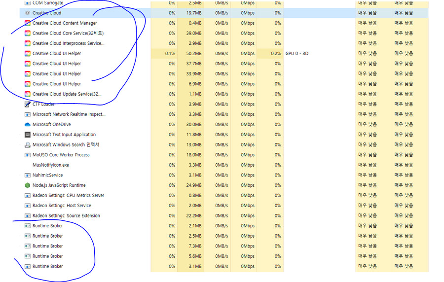This screenshot has width=444, height=282.
Task: Click the Creative Cloud Core Service icon
Action: [x=28, y=33]
